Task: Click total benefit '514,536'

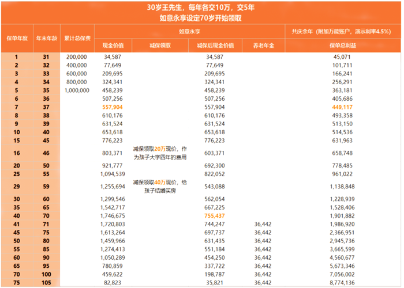Action: (x=342, y=132)
